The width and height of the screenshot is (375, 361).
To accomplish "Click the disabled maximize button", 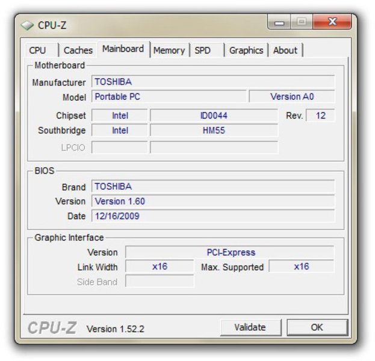I will 302,22.
